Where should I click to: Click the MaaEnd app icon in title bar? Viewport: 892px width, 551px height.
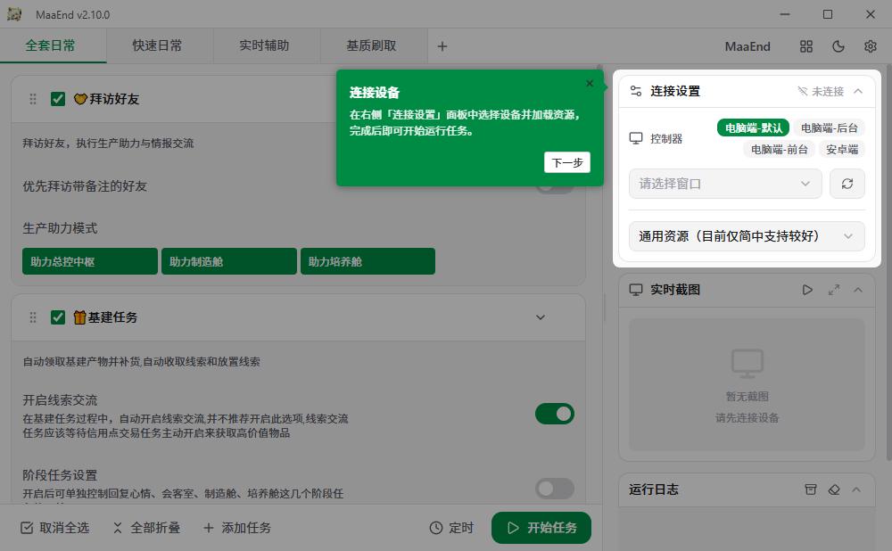[14, 14]
